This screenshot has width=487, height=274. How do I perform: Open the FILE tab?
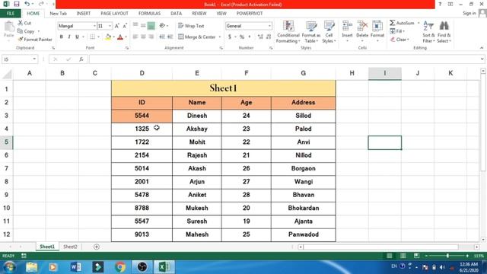pyautogui.click(x=10, y=14)
